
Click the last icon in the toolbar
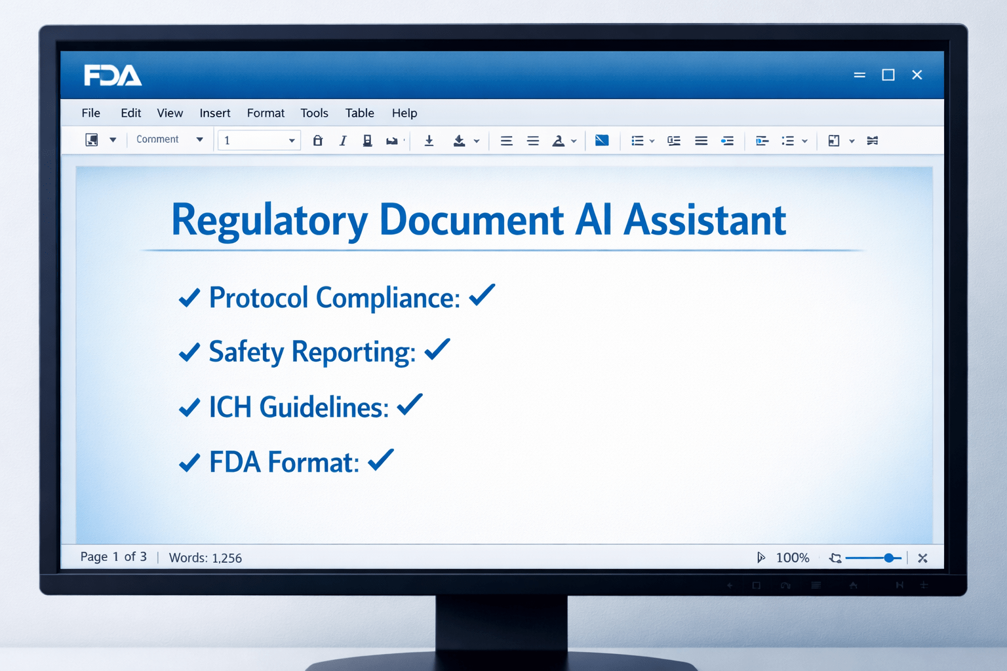click(872, 140)
